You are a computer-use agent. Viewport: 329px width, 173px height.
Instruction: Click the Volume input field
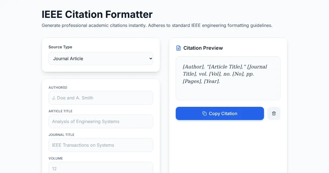click(101, 168)
